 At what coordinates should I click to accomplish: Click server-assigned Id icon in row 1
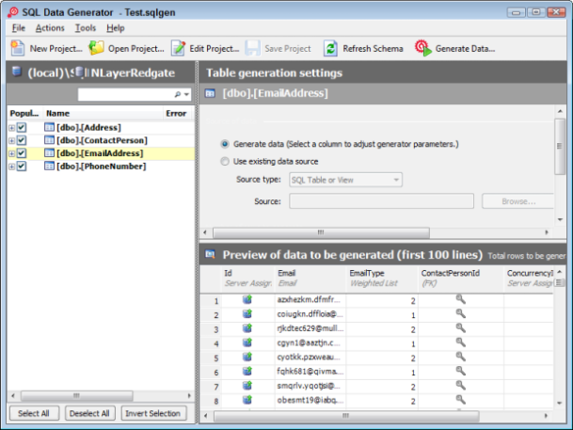coord(247,300)
